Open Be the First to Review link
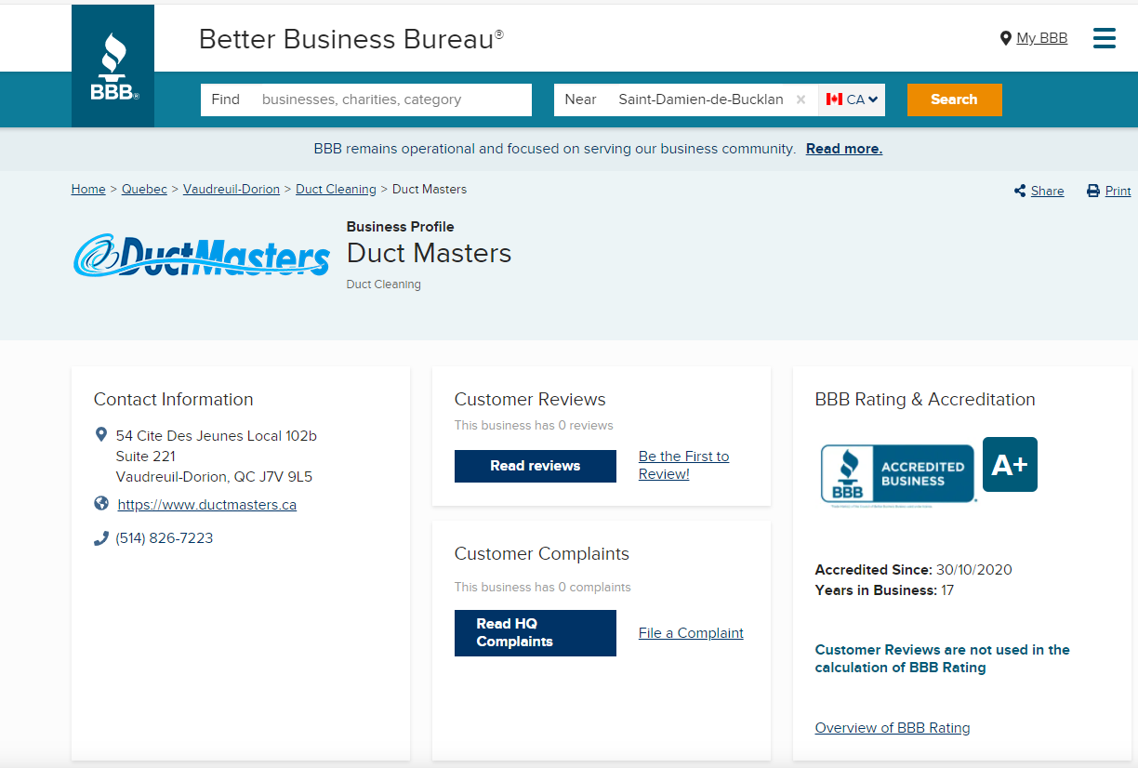1138x768 pixels. (683, 465)
